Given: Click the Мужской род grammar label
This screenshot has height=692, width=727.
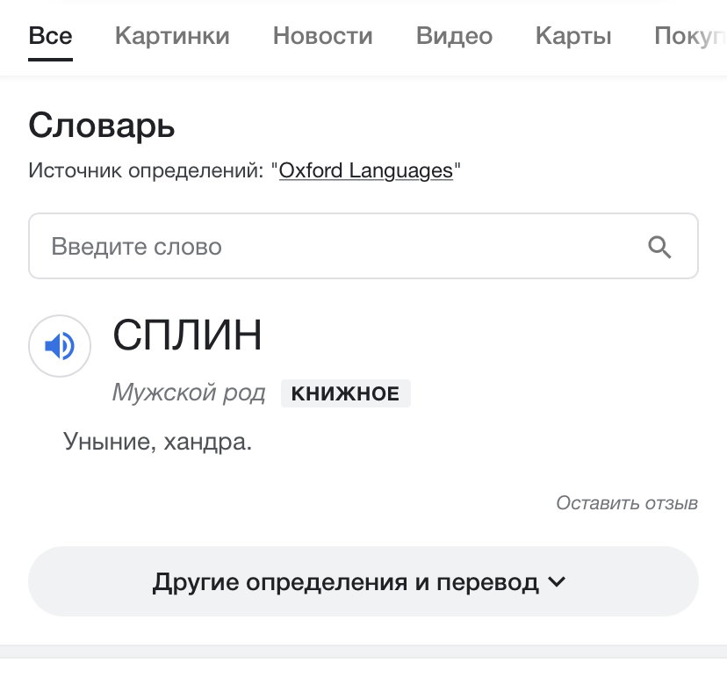Looking at the screenshot, I should (189, 393).
